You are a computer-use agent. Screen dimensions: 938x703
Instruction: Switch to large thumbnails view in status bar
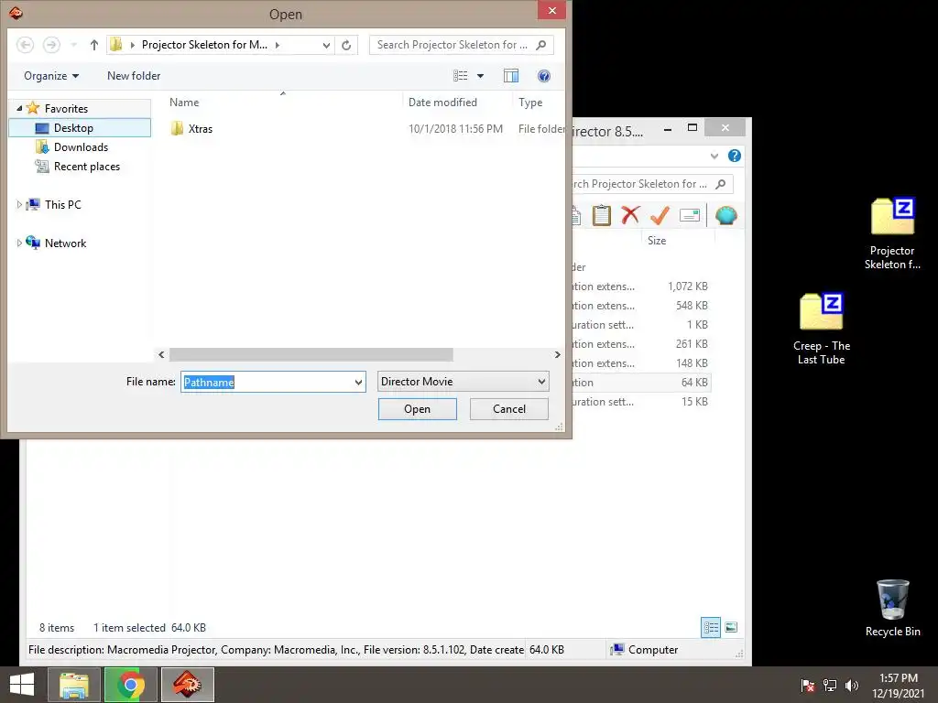point(731,627)
